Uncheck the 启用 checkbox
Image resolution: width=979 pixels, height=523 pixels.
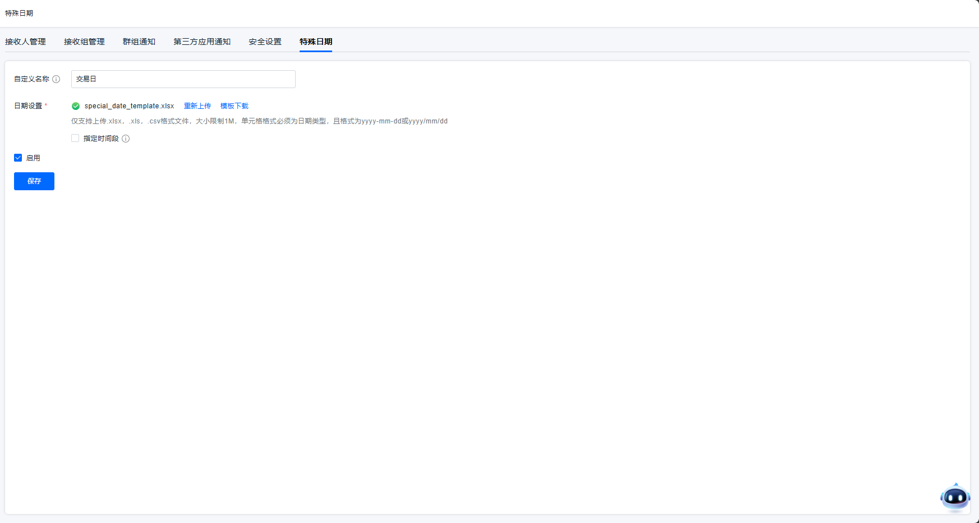tap(18, 158)
